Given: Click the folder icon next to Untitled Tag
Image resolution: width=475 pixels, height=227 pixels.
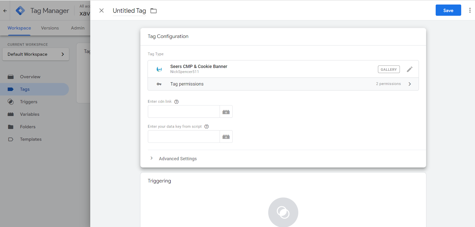Looking at the screenshot, I should (153, 11).
